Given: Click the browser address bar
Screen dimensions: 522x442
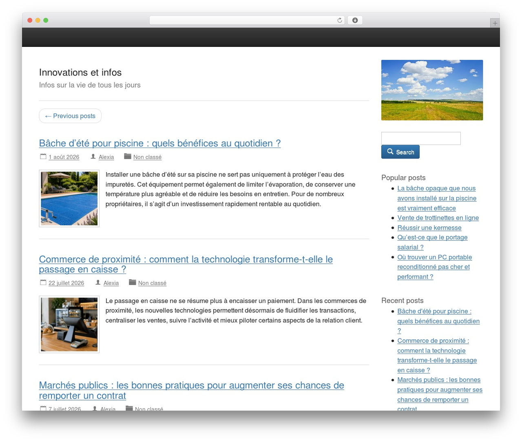Looking at the screenshot, I should coord(247,20).
